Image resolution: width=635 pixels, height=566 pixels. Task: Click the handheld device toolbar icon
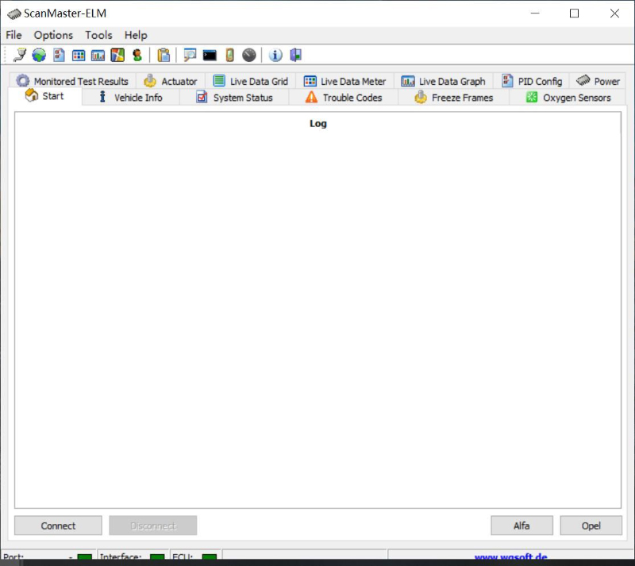point(229,55)
